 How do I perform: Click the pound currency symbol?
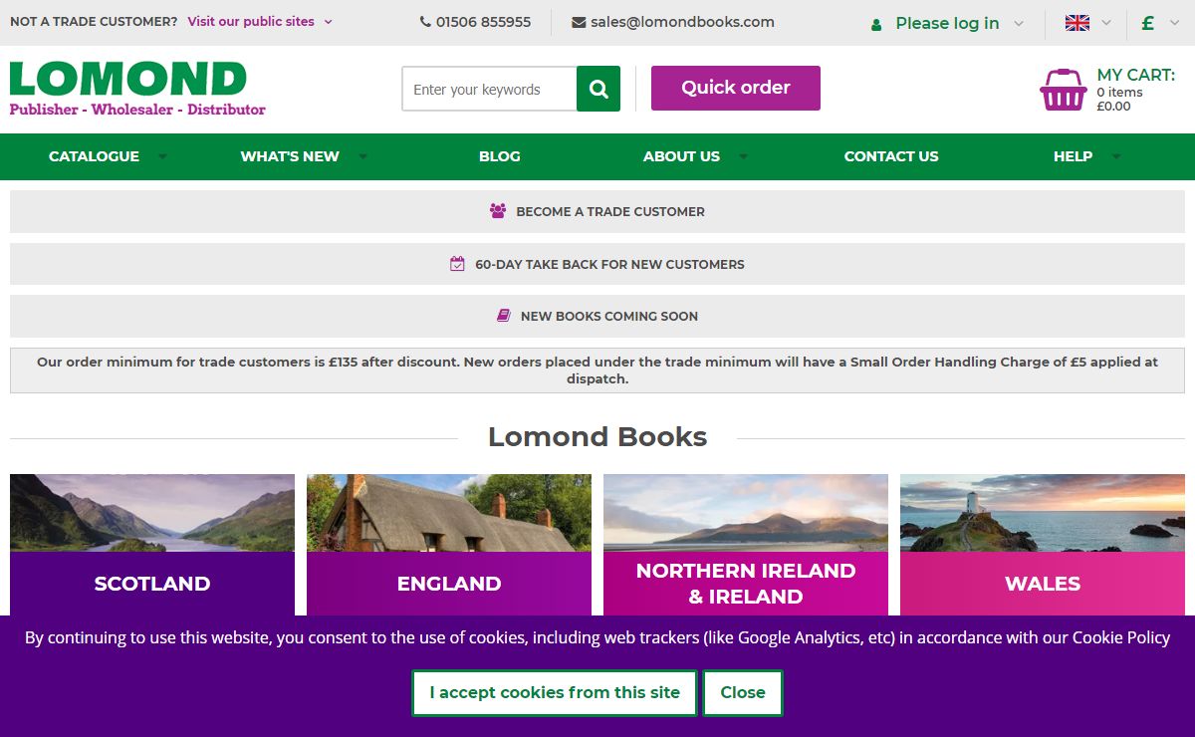(x=1147, y=23)
